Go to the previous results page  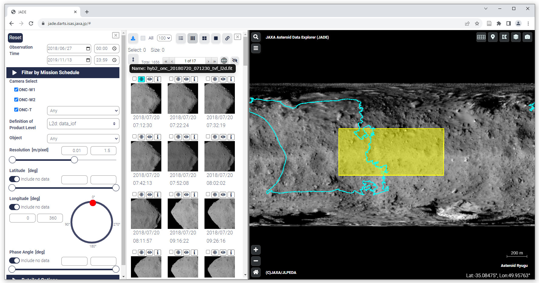(172, 61)
